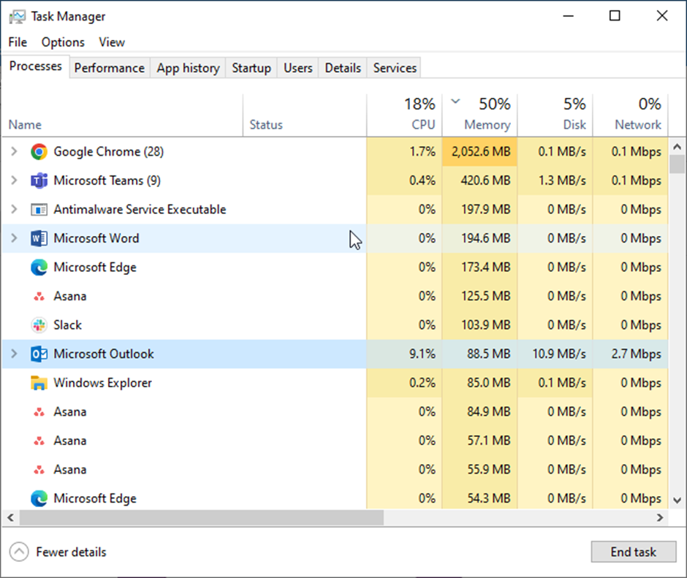Click the horizontal scrollbar right arrow

coord(660,518)
